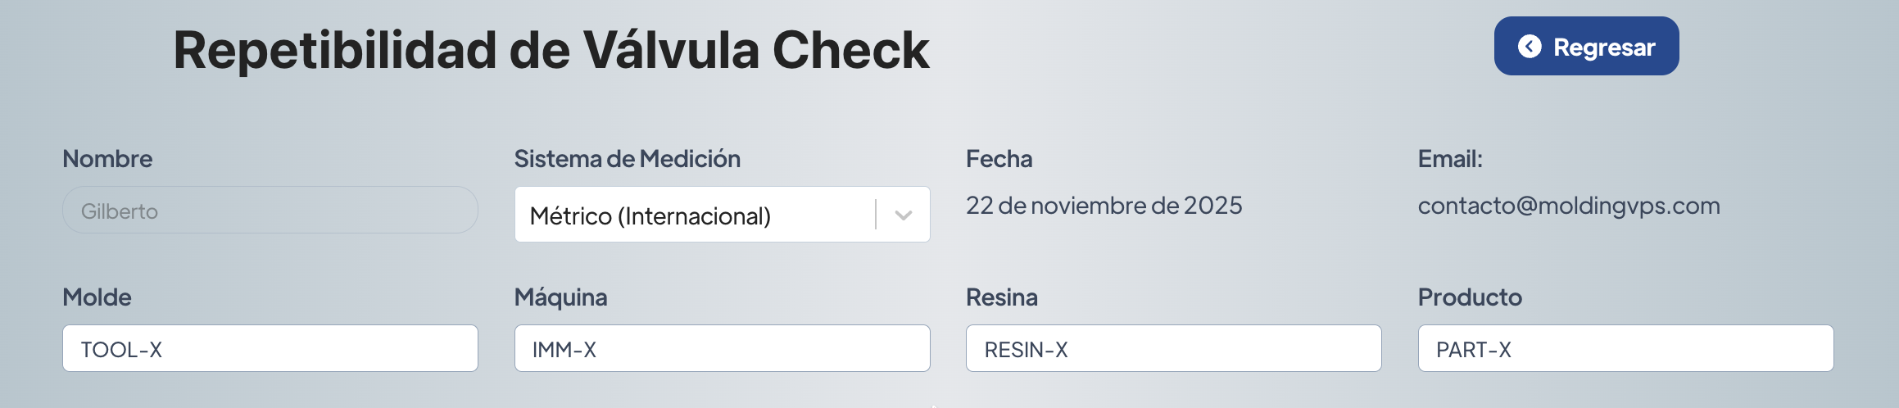This screenshot has height=408, width=1899.
Task: Click the Fecha label
Action: [x=999, y=159]
